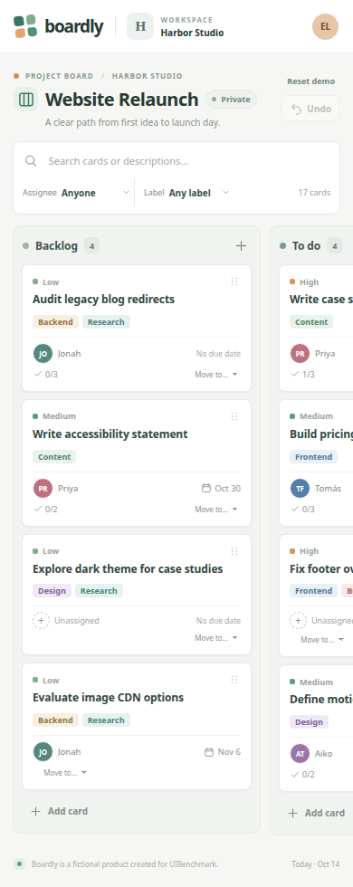The width and height of the screenshot is (353, 887).
Task: Click the 1/3 checklist checkmark in To do
Action: click(295, 374)
